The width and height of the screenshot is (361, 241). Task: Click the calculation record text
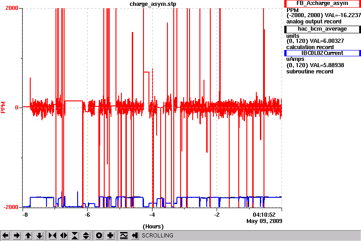click(x=310, y=47)
